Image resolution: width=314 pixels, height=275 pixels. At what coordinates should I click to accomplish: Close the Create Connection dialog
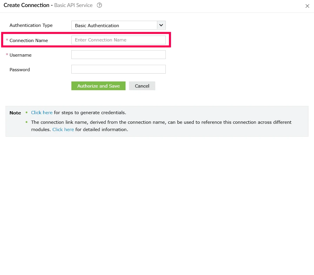pyautogui.click(x=307, y=6)
